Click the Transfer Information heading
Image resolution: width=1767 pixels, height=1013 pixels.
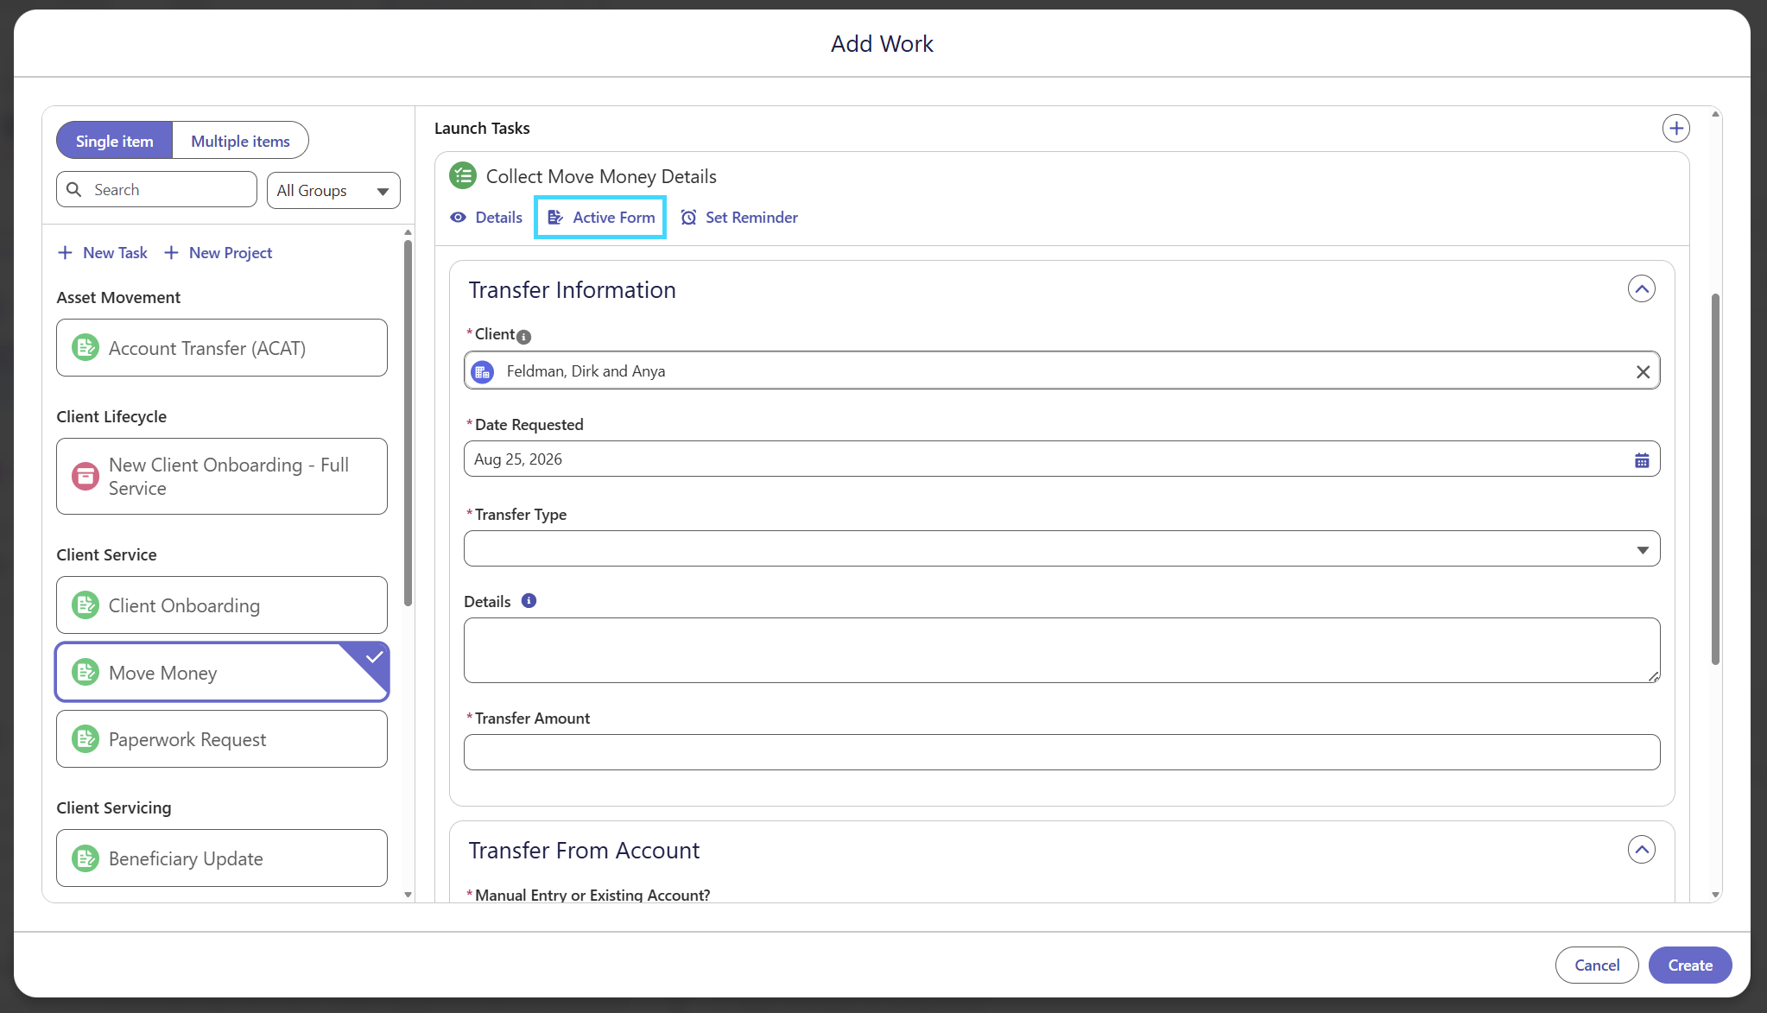point(573,290)
